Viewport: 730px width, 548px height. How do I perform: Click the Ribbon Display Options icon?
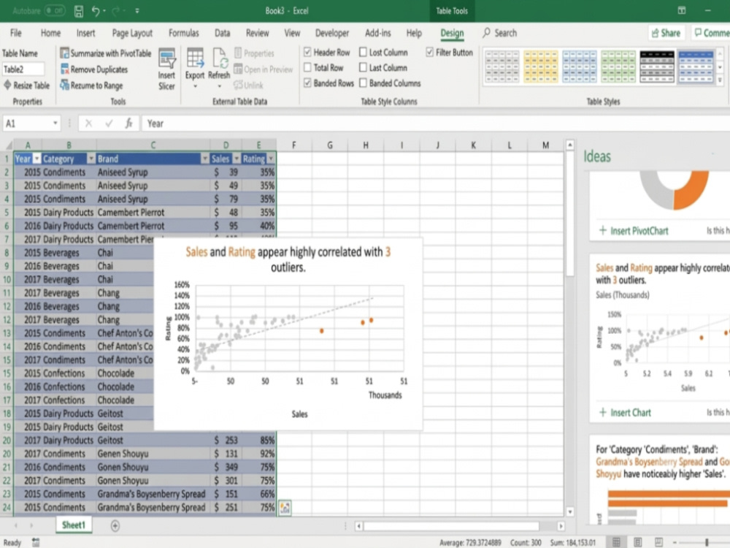pyautogui.click(x=682, y=10)
